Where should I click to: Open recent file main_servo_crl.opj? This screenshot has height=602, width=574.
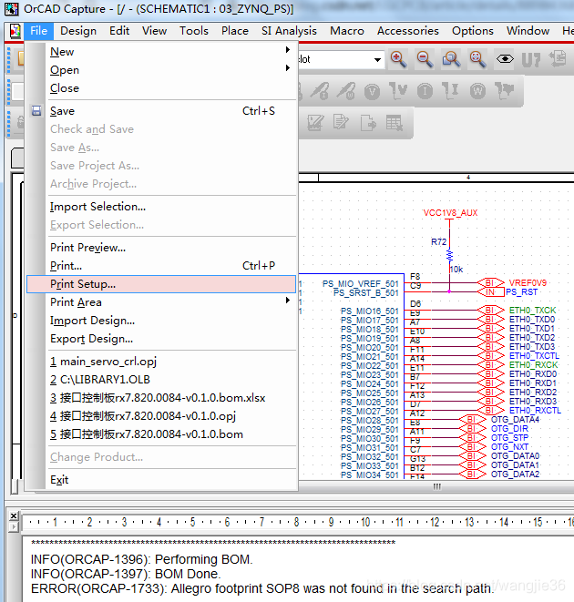click(161, 362)
